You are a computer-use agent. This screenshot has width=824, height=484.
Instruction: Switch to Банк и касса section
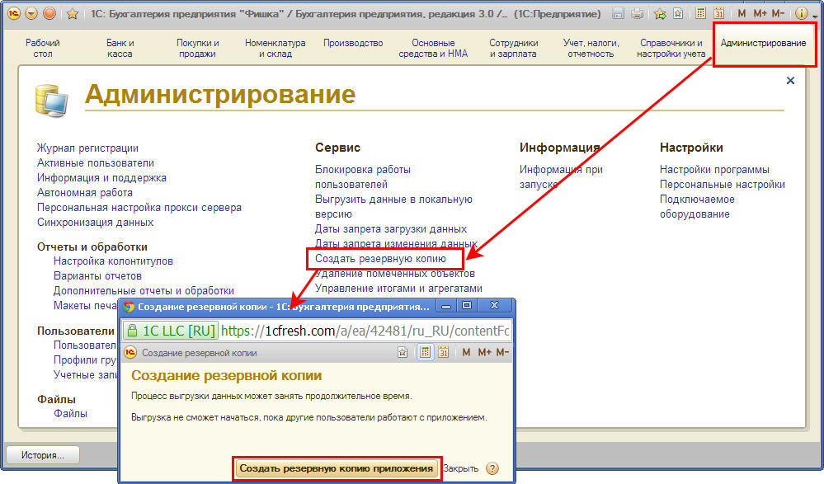pos(120,48)
